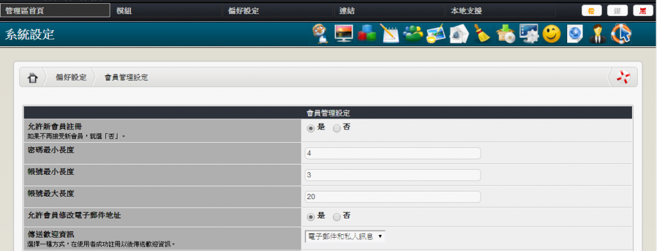Click the broom cleanup icon
The image size is (657, 251).
[x=482, y=34]
